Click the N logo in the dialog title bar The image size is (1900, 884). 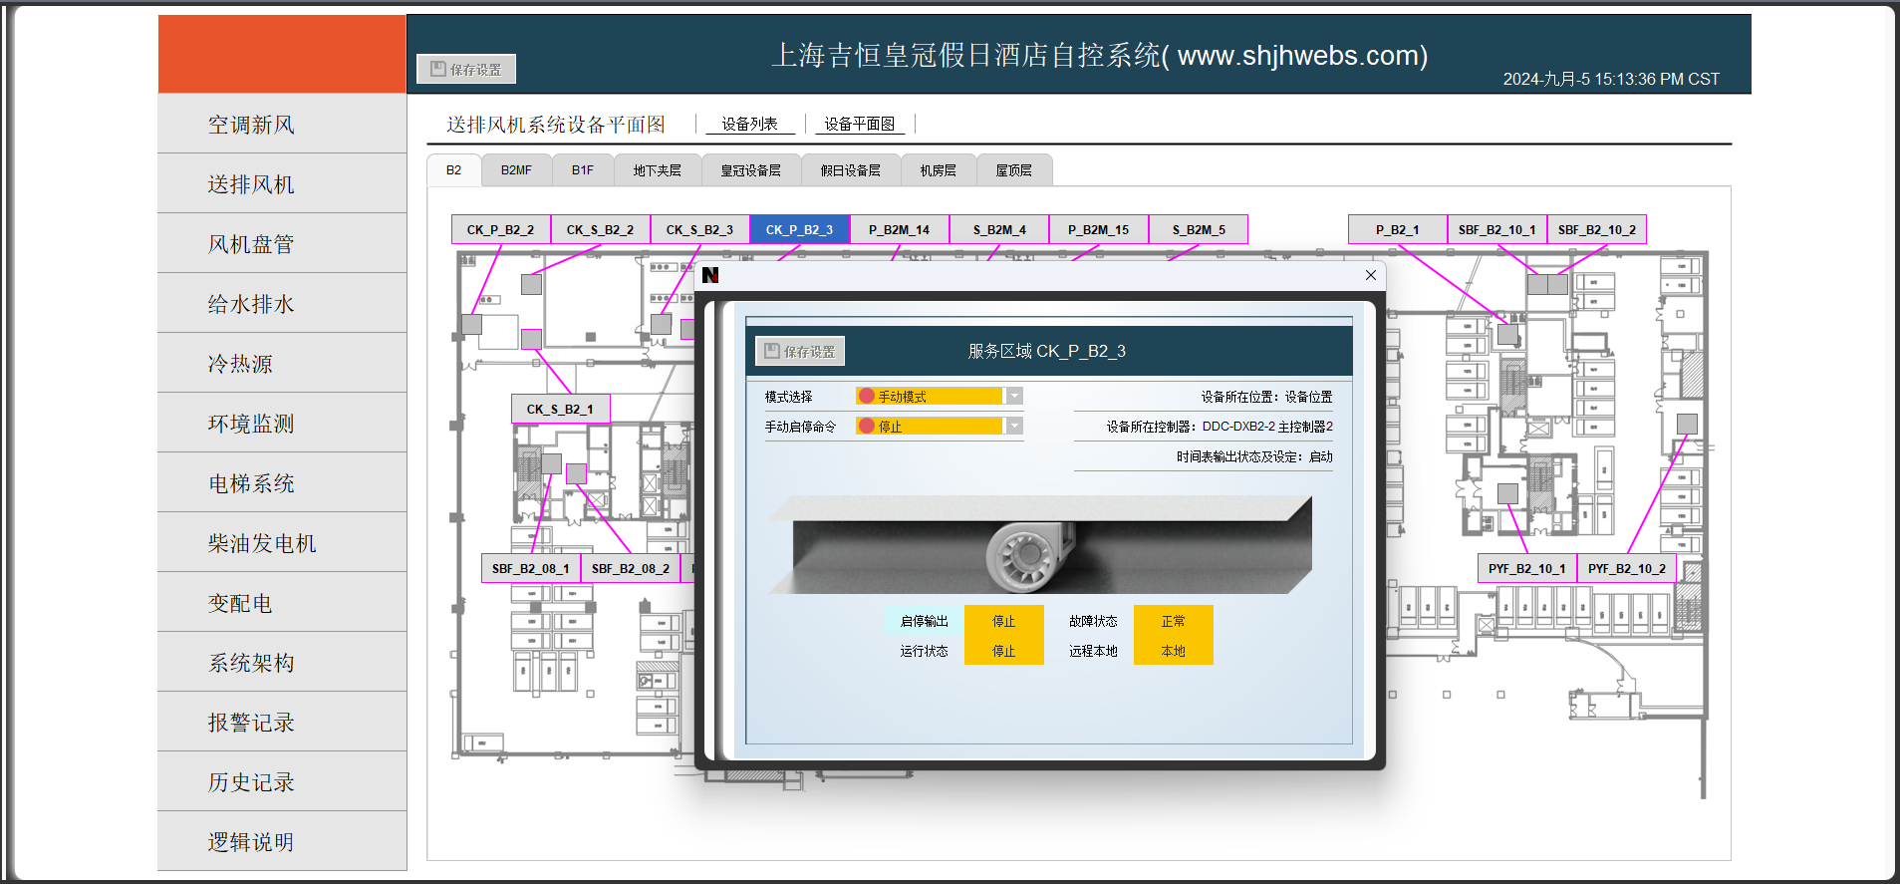[x=710, y=275]
